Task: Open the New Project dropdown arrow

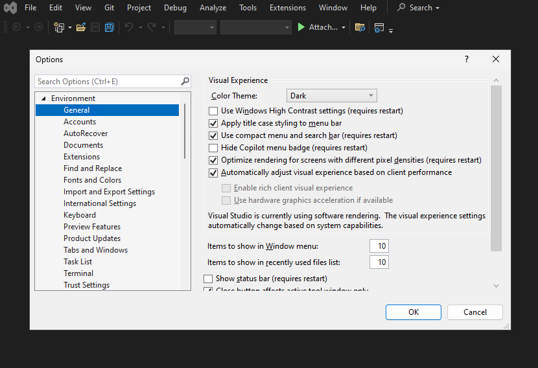Action: 69,27
